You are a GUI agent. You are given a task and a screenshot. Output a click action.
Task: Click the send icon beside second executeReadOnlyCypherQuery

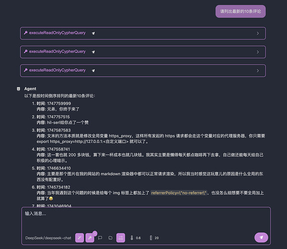pos(93,52)
